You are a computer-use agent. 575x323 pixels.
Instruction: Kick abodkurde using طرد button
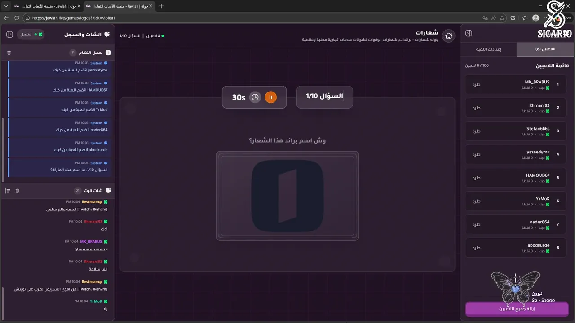coord(476,248)
